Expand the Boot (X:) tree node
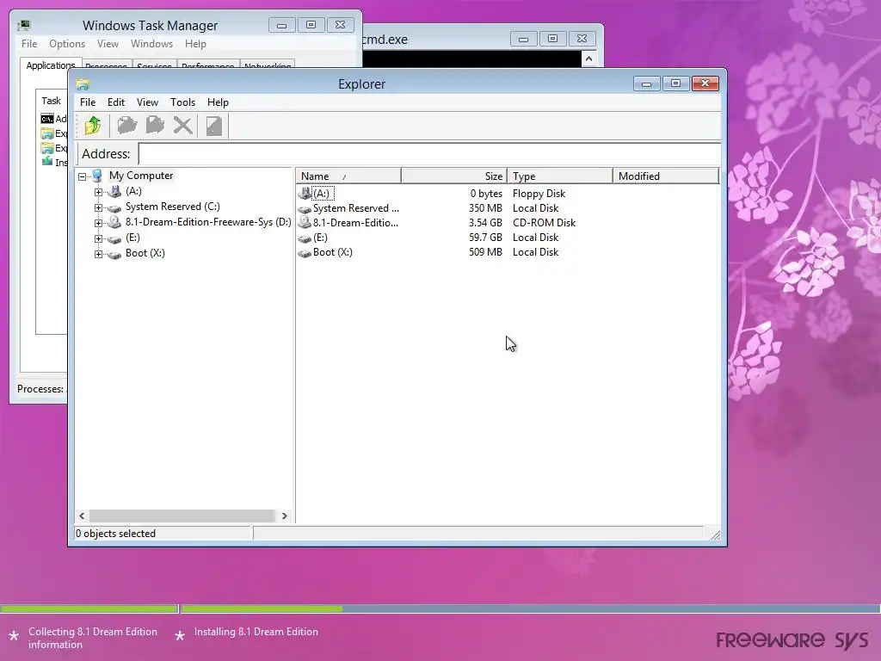Viewport: 881px width, 661px height. (x=98, y=254)
